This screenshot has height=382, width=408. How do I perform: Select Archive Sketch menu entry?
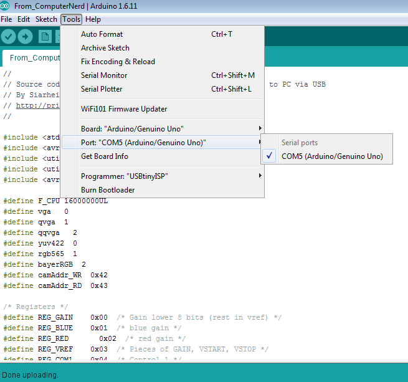pyautogui.click(x=163, y=48)
